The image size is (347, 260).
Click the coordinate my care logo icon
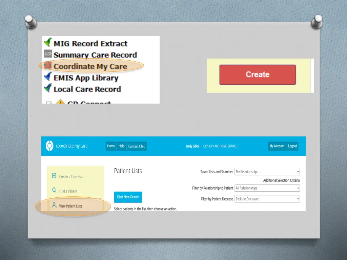[x=49, y=146]
